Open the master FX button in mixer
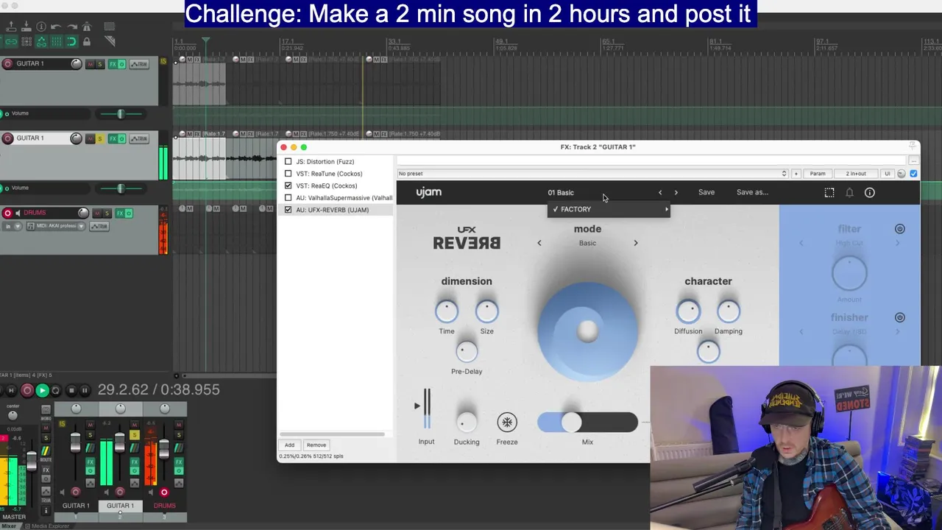Image resolution: width=942 pixels, height=530 pixels. [x=46, y=470]
